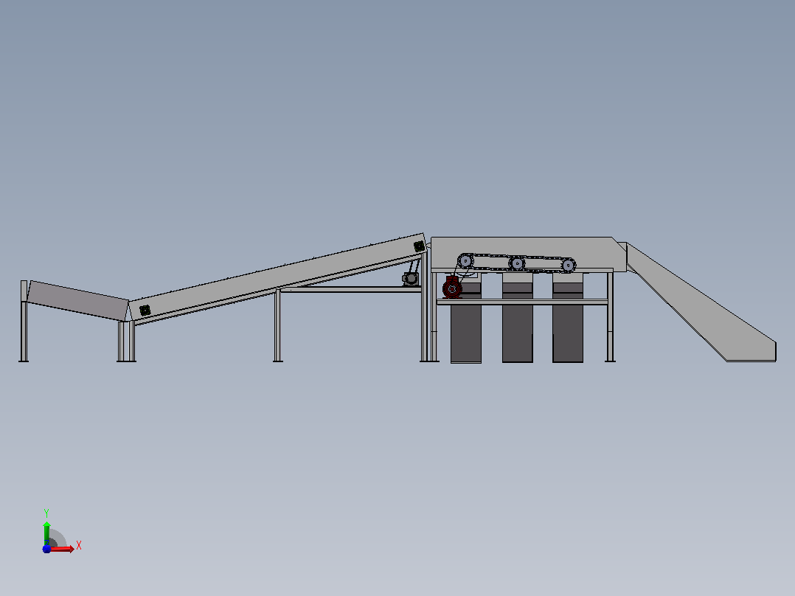Select the black bearing at the inclined conveyor's upper end
Image resolution: width=795 pixels, height=596 pixels.
(x=420, y=246)
